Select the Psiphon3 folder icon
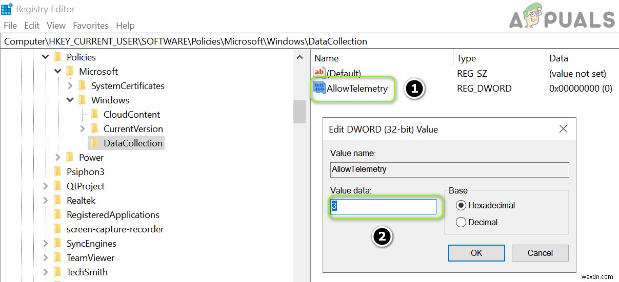619x282 pixels. pos(57,171)
